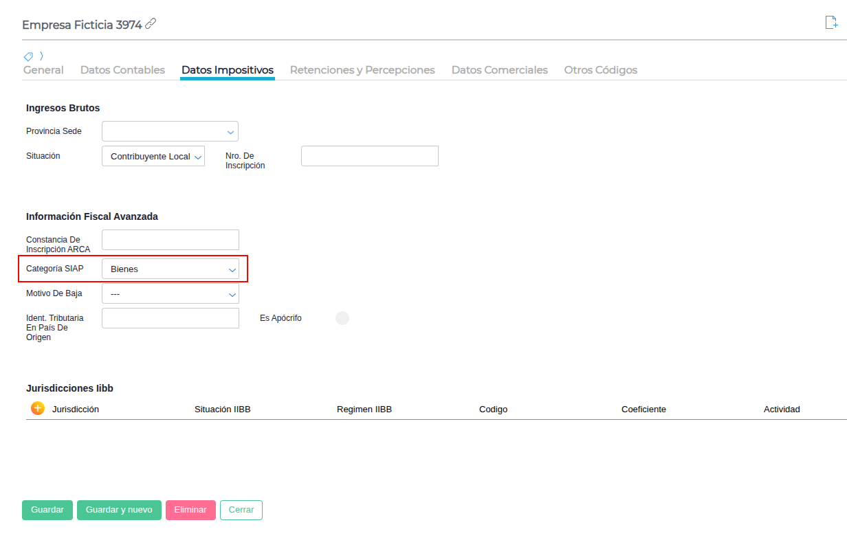Click the Cerrar button

pyautogui.click(x=241, y=510)
